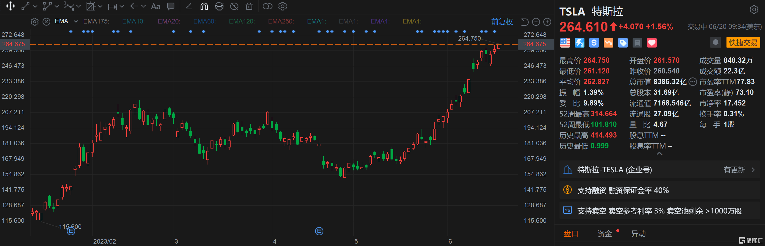This screenshot has height=246, width=765.
Task: Open polygon tool options dropdown arrow
Action: pyautogui.click(x=57, y=6)
